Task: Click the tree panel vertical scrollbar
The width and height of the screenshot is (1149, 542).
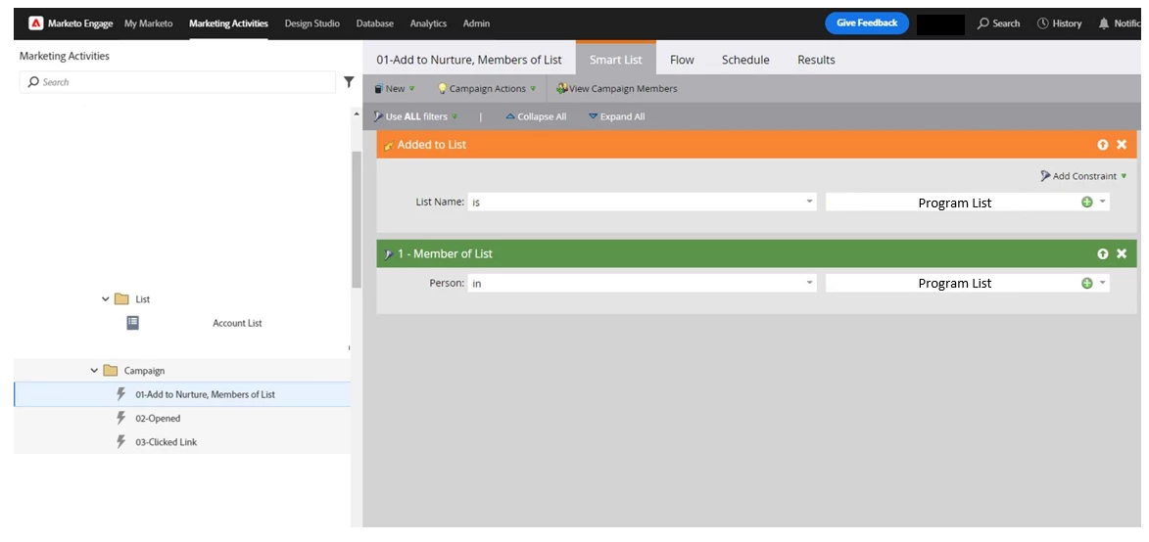Action: [x=357, y=219]
